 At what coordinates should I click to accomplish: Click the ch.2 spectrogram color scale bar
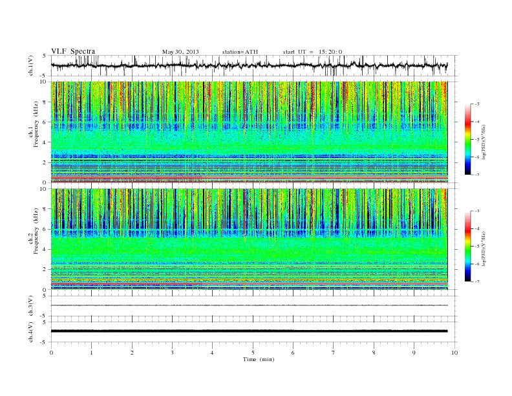click(x=468, y=246)
